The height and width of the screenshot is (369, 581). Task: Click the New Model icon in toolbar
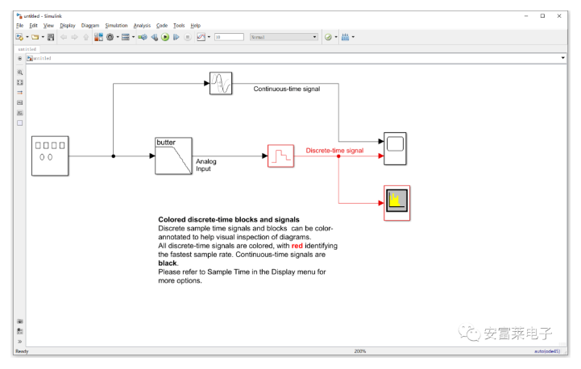point(19,37)
